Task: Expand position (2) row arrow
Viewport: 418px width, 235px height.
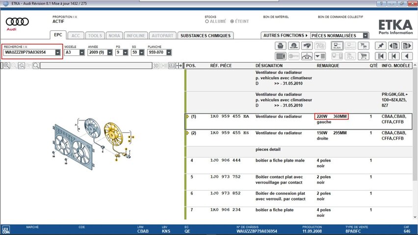Action: pyautogui.click(x=187, y=133)
